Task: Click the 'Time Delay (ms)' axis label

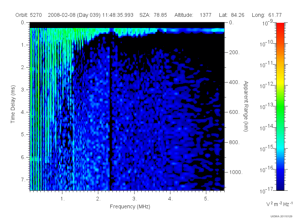Action: click(13, 104)
